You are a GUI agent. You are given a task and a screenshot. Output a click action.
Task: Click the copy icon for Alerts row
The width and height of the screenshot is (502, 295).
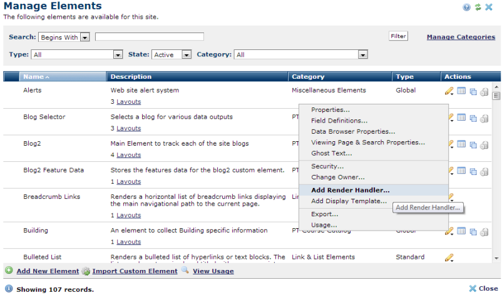click(x=473, y=92)
